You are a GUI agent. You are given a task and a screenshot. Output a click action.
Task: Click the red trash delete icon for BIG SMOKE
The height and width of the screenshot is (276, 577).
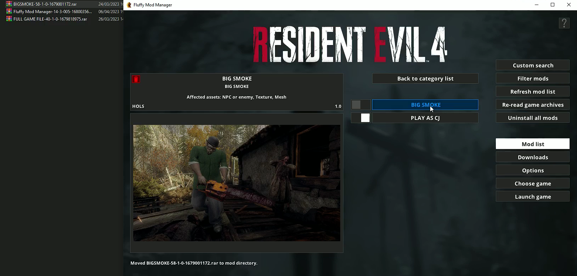pyautogui.click(x=136, y=79)
